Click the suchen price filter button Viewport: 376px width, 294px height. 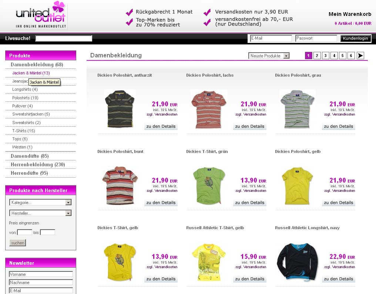(x=17, y=243)
